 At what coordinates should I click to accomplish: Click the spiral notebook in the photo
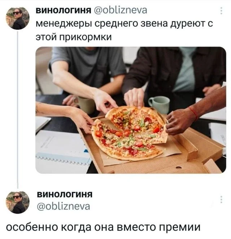62,149
